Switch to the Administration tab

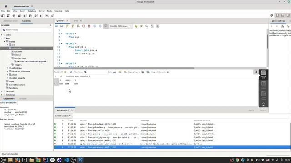click(x=10, y=21)
